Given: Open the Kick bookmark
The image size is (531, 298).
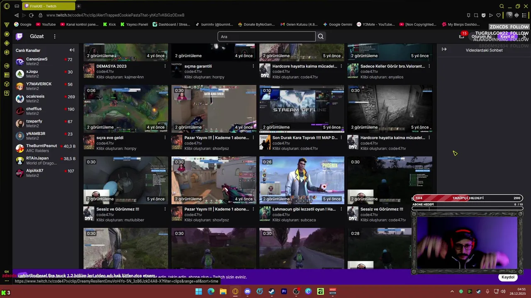Looking at the screenshot, I should (109, 24).
